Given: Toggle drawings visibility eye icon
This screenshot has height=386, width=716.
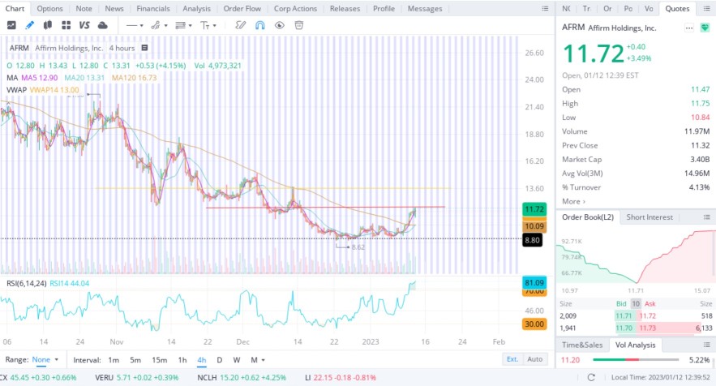Looking at the screenshot, I should (x=280, y=26).
